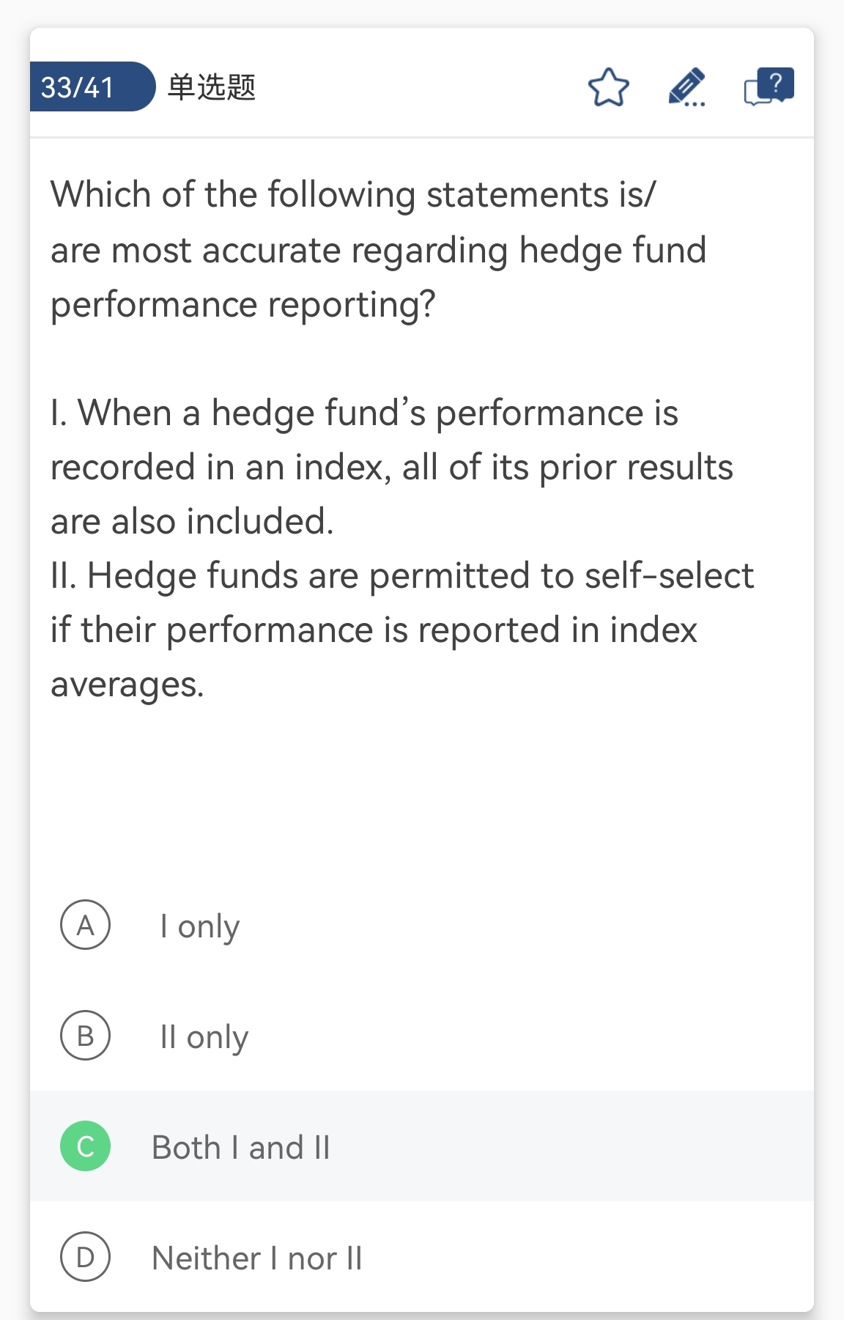Image resolution: width=844 pixels, height=1320 pixels.
Task: Open the pencil note-taking icon
Action: click(x=686, y=87)
